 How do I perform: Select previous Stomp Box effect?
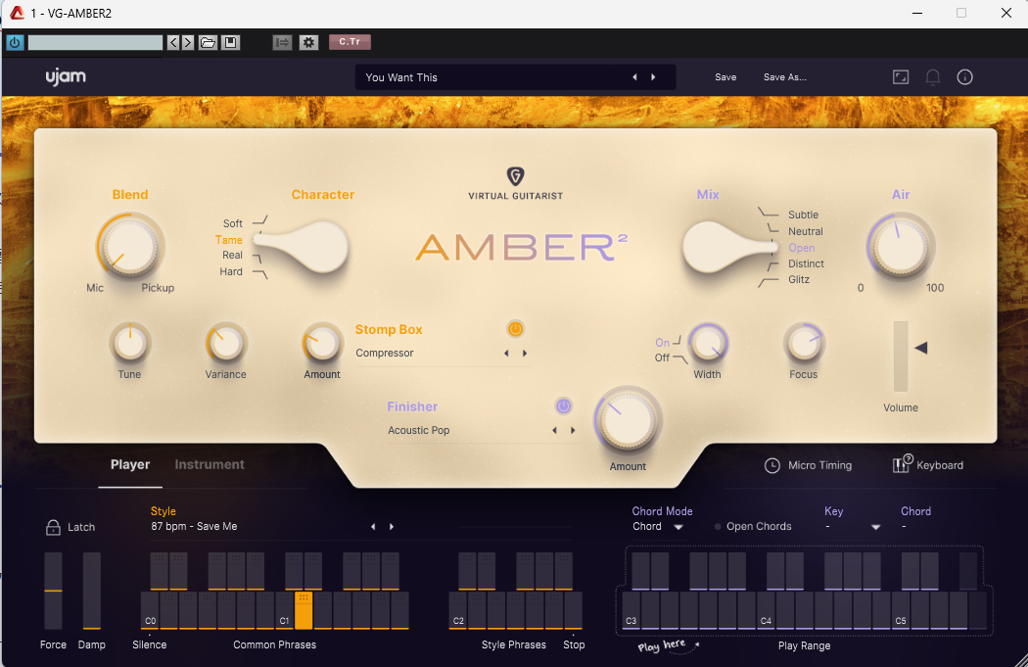click(506, 354)
